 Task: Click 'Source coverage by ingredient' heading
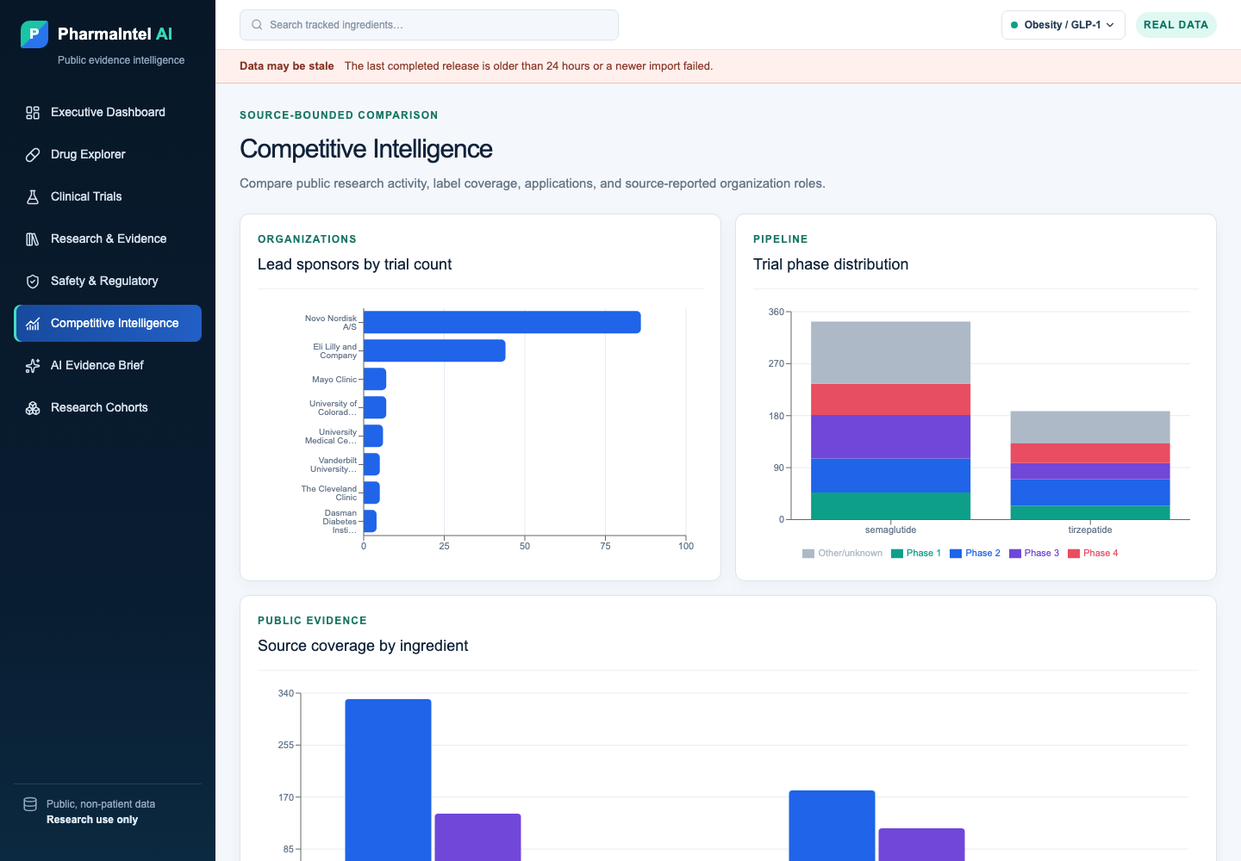pyautogui.click(x=363, y=646)
